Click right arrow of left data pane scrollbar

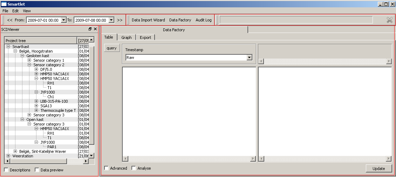click(x=253, y=159)
